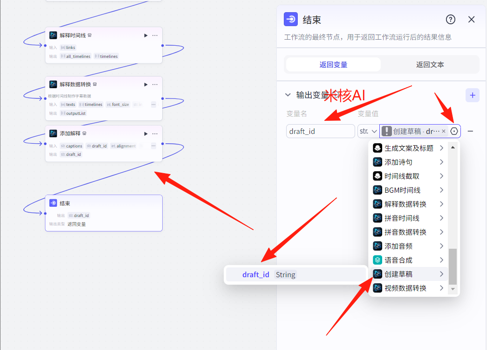
Task: Run the 解释时间线 node
Action: [x=145, y=35]
